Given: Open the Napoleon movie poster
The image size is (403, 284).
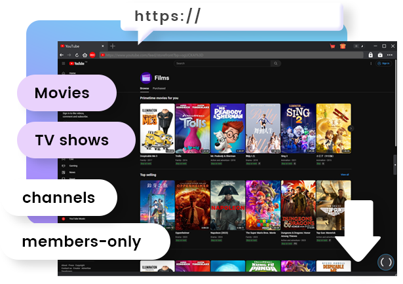Looking at the screenshot, I should pos(228,205).
